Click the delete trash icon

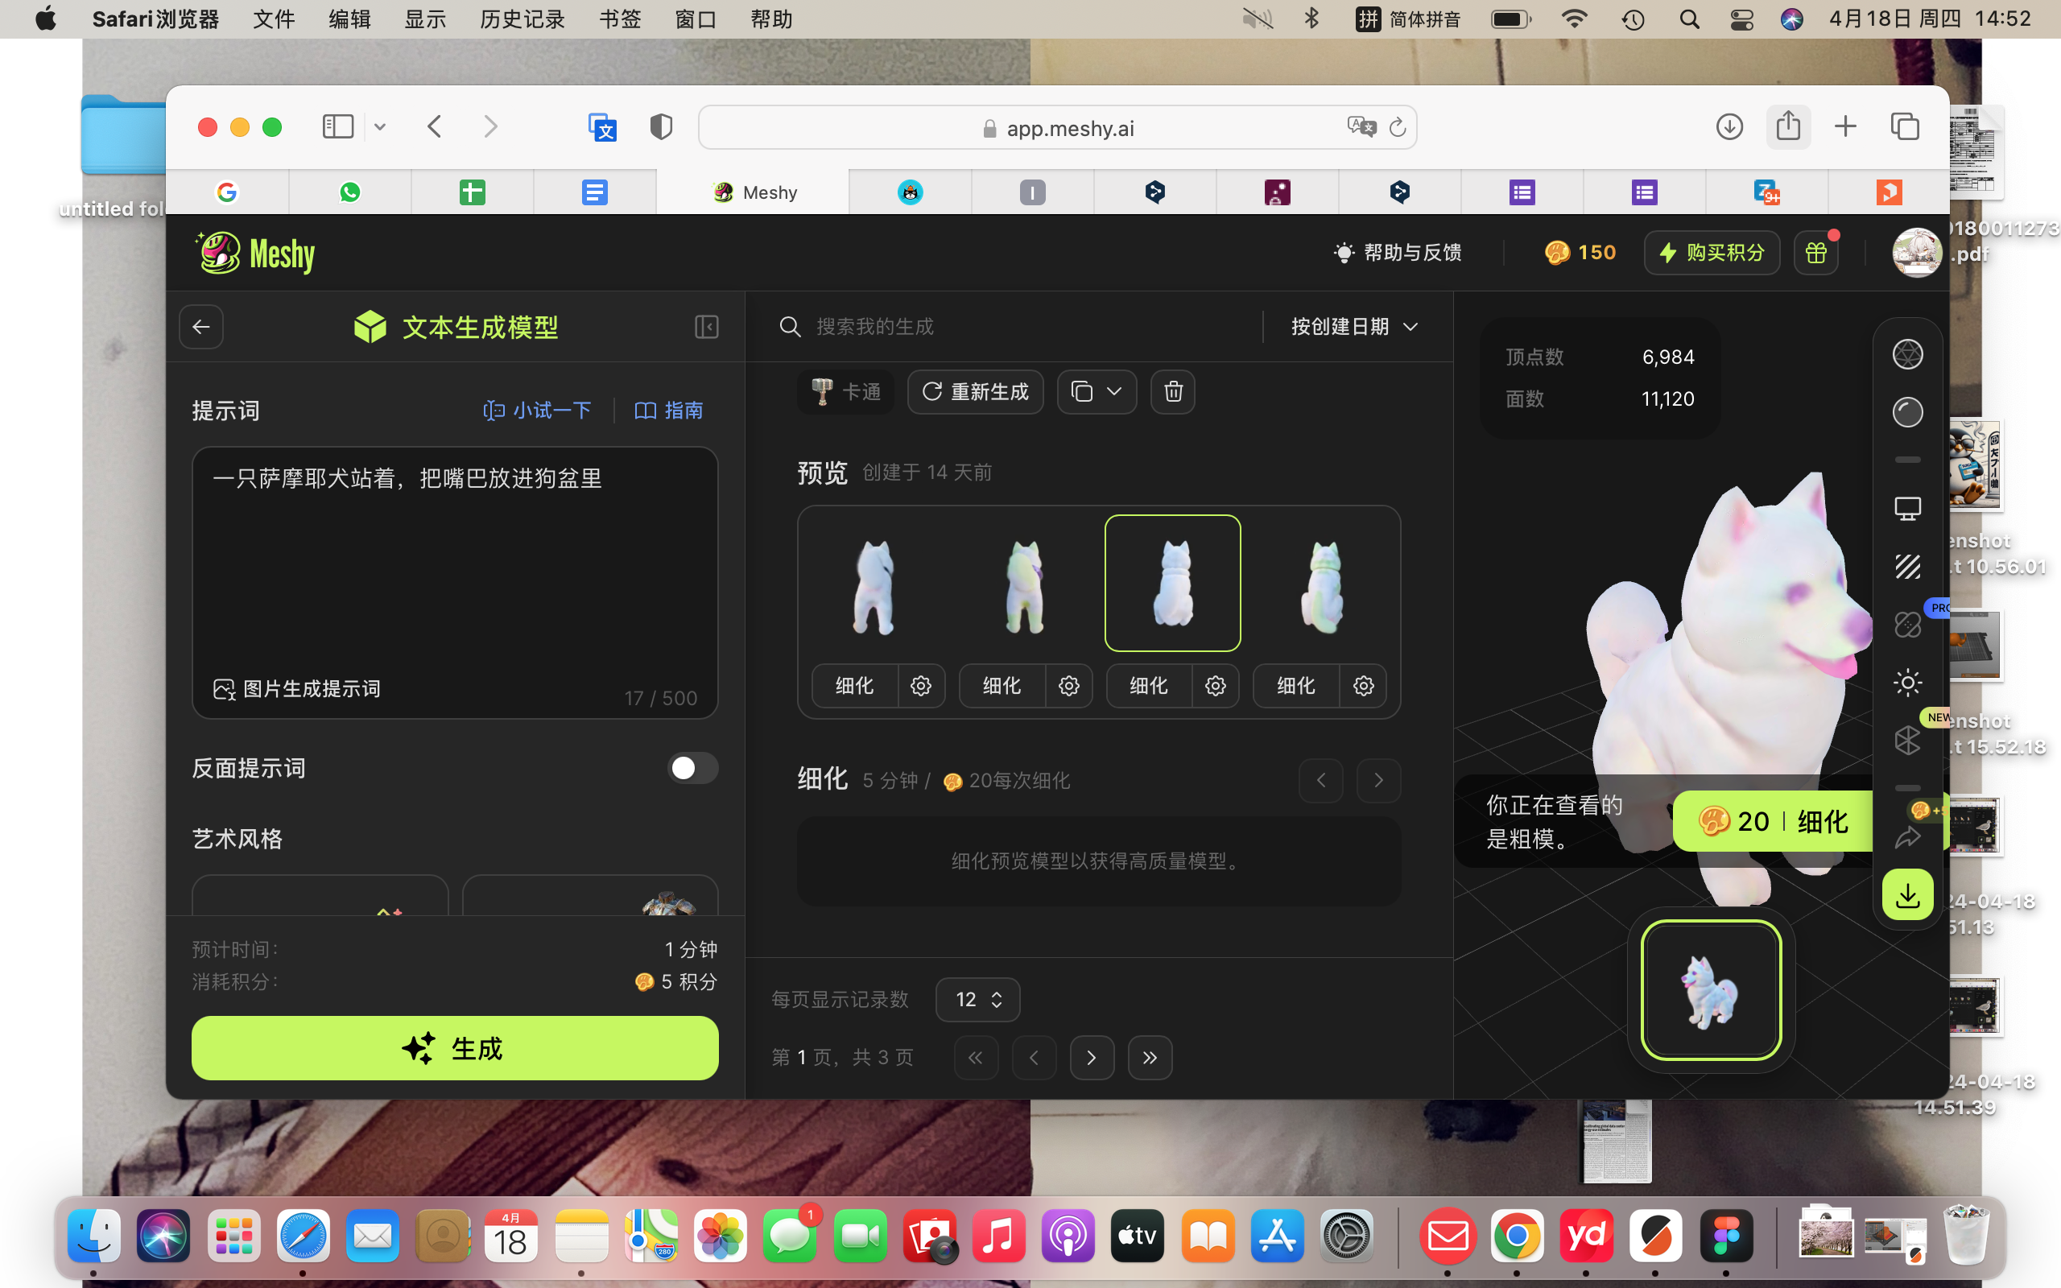[1173, 392]
